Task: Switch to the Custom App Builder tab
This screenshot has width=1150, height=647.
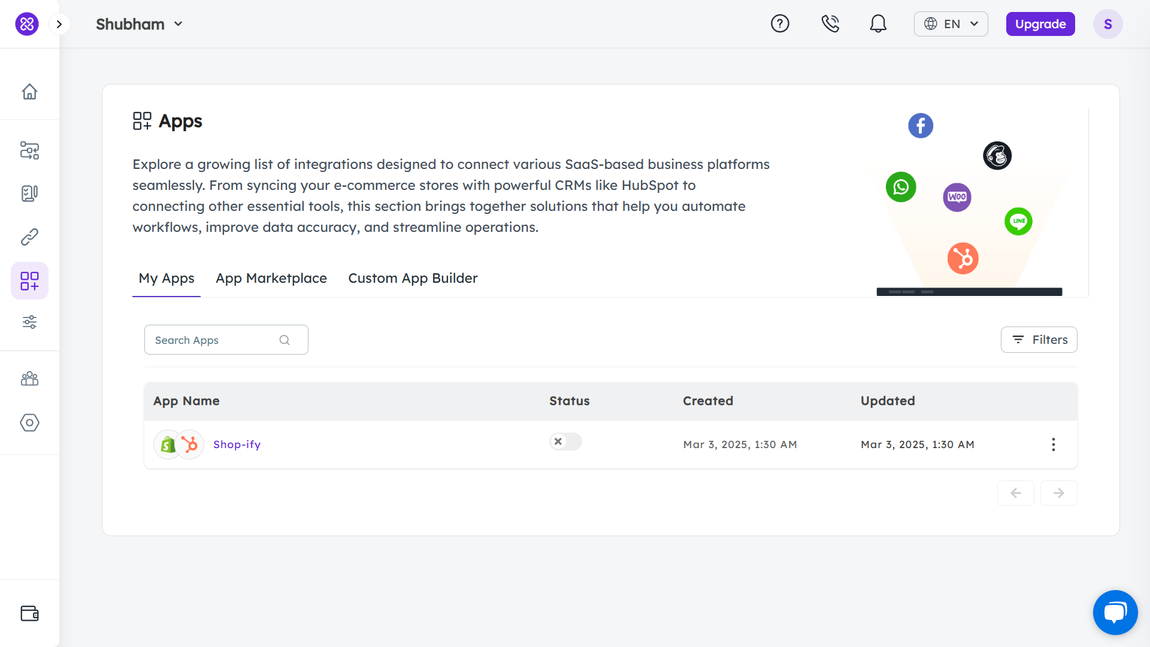Action: point(413,279)
